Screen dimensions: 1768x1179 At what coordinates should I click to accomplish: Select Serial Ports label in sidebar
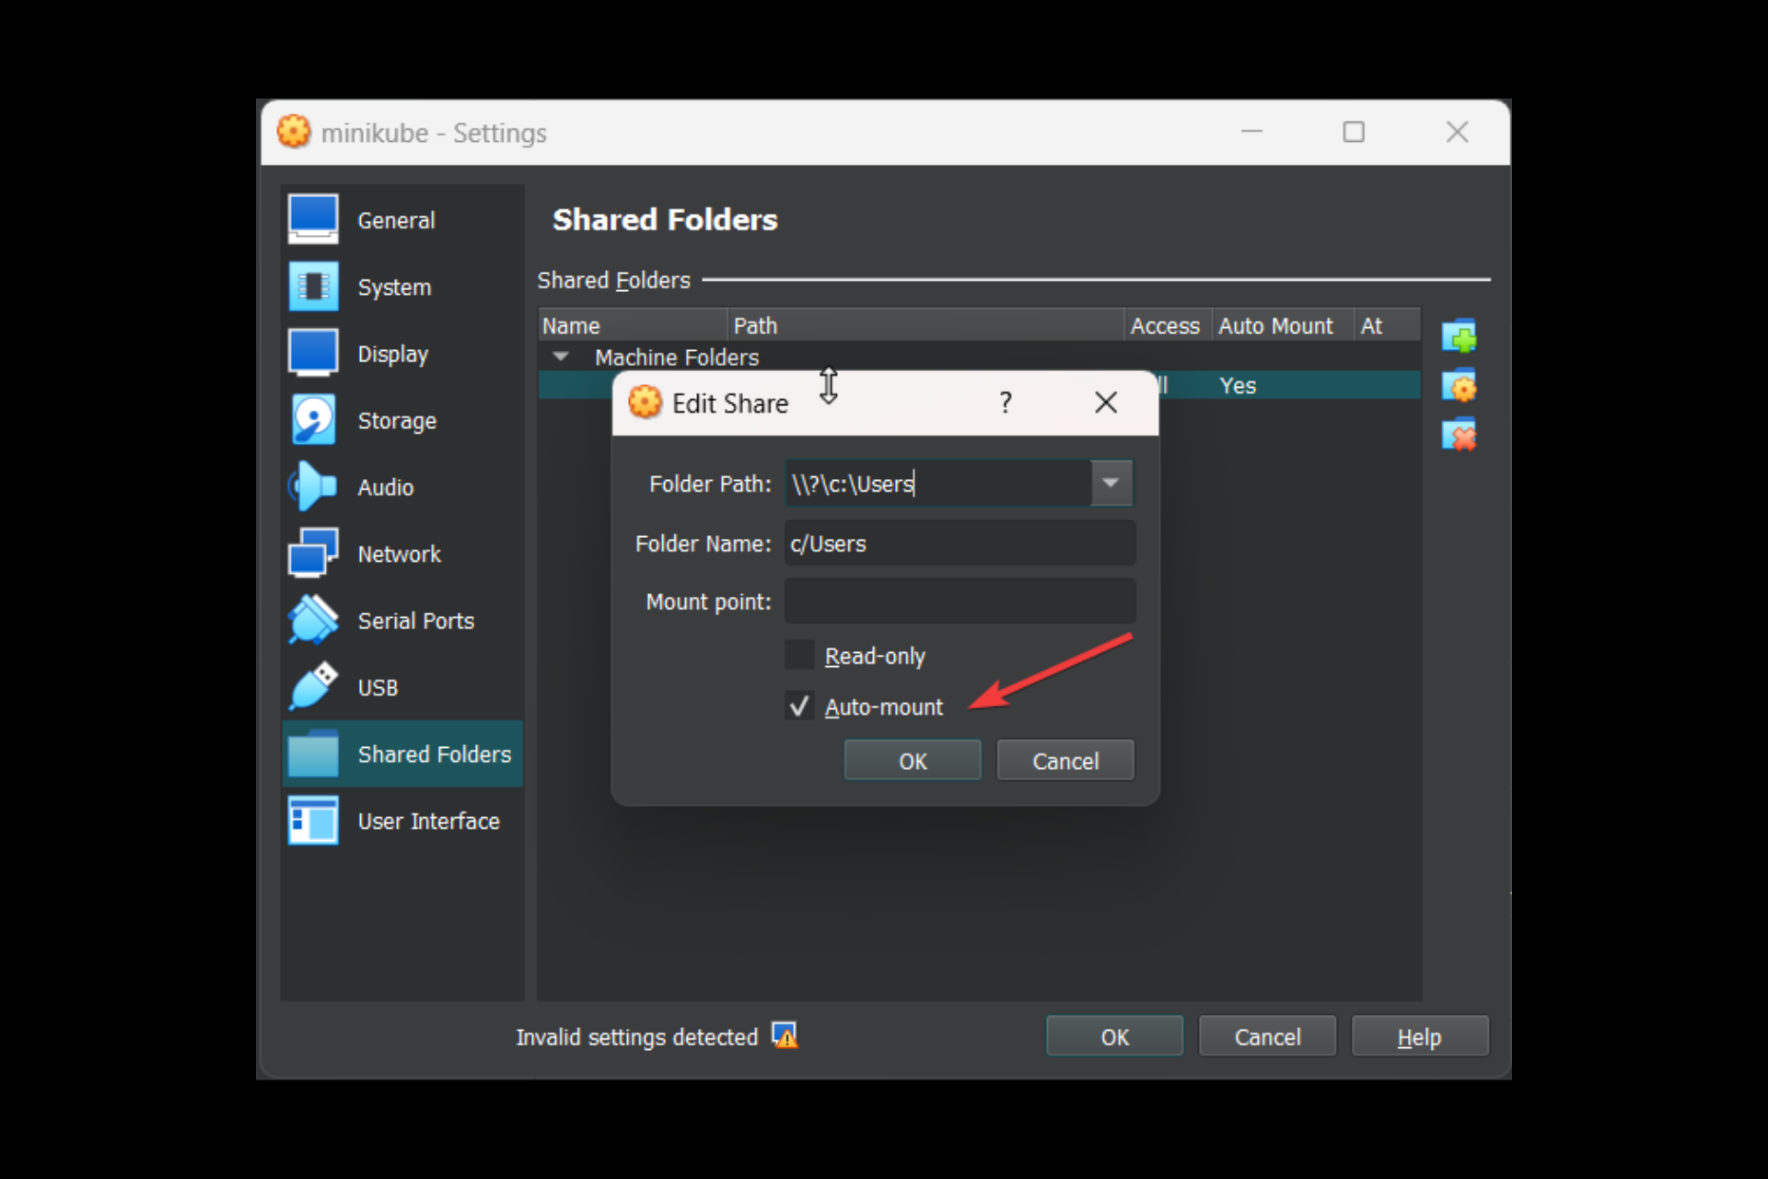(x=415, y=621)
